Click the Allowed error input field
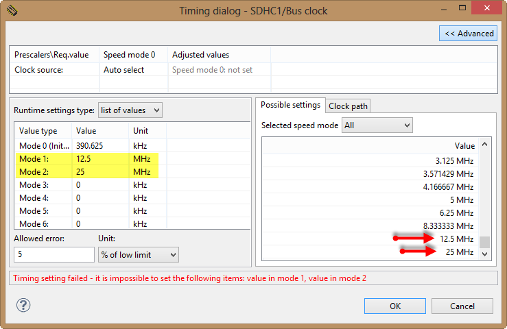507x329 pixels. click(x=54, y=254)
